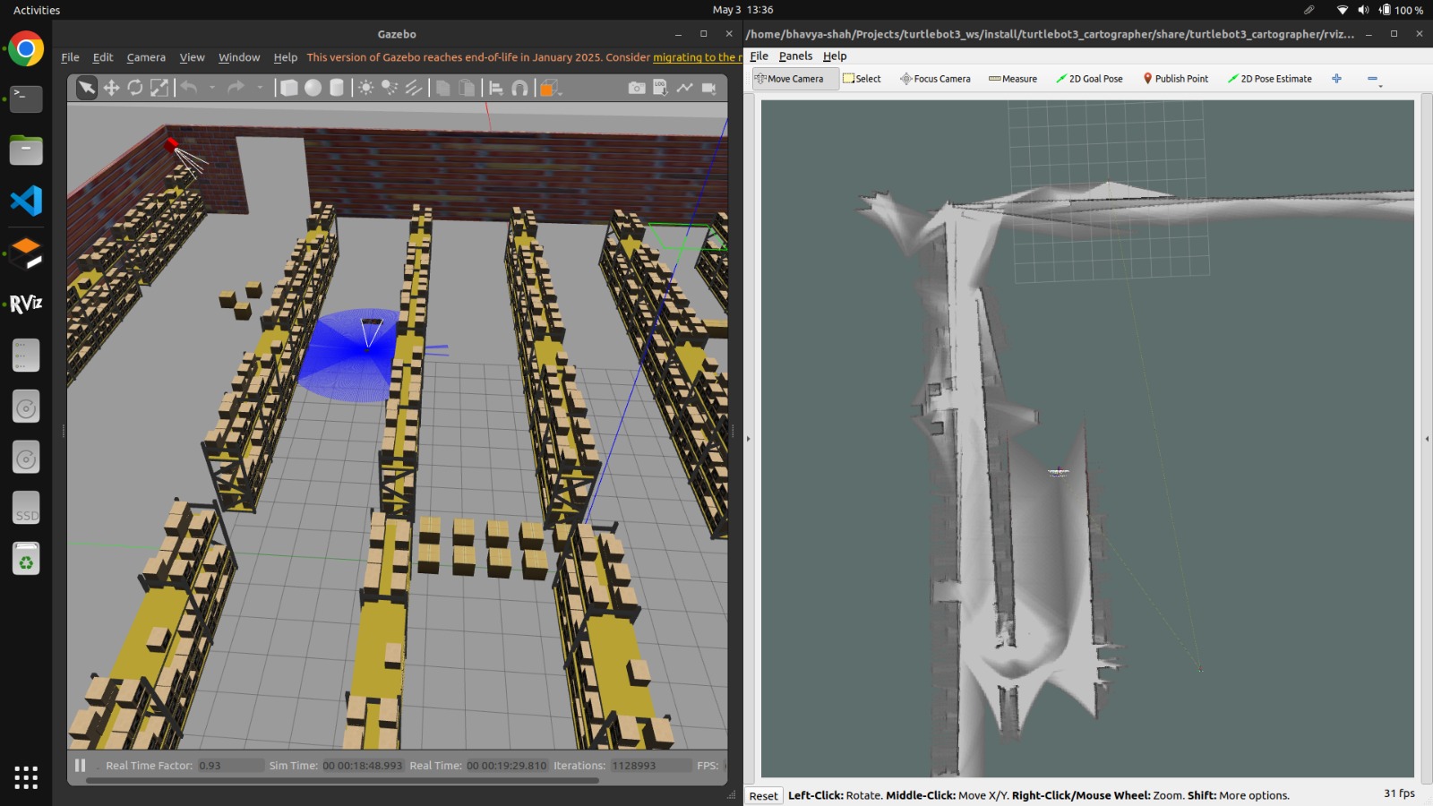
Task: Select the translate mode tool in Gazebo
Action: [x=111, y=88]
